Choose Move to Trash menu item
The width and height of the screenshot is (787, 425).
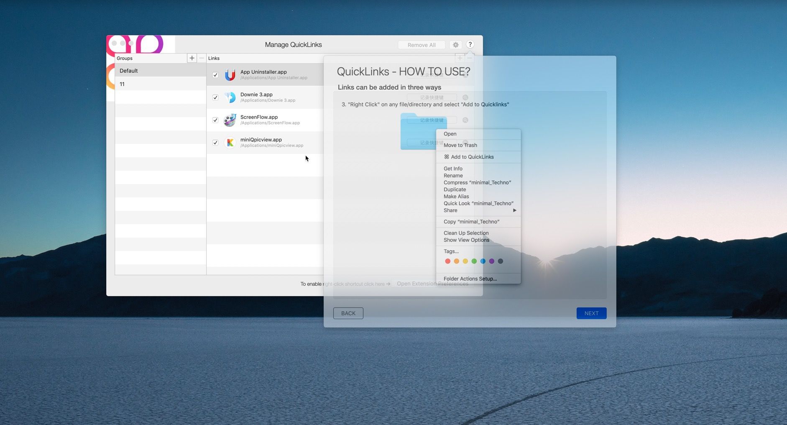click(x=478, y=145)
